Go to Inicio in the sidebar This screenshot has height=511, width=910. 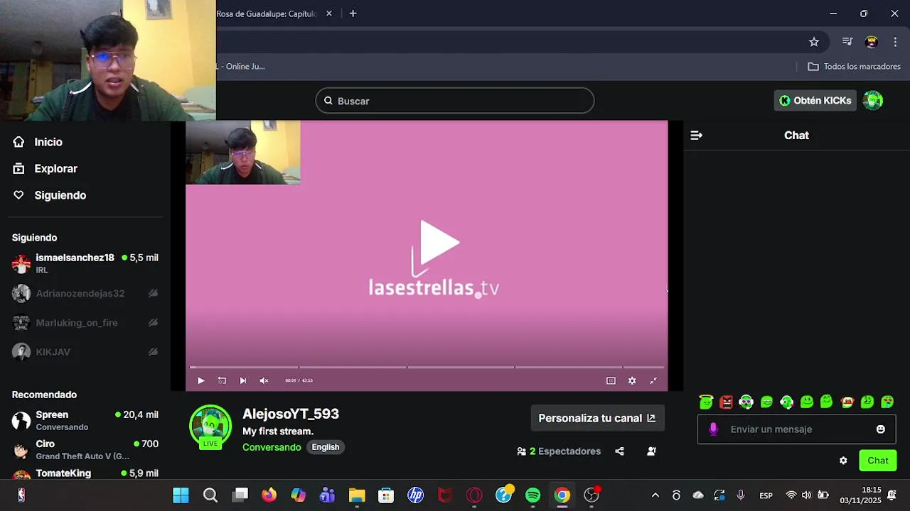(38, 142)
